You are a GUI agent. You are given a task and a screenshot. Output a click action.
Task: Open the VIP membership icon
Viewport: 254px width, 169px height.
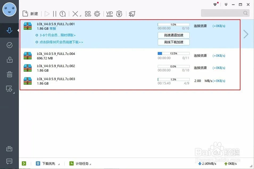tap(110, 14)
